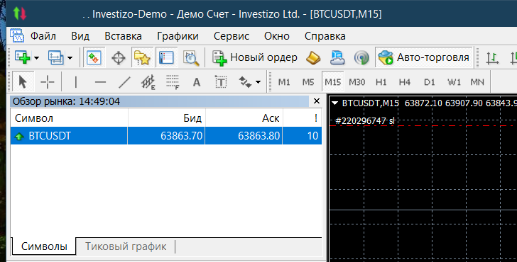Click the application icon in title bar

(20, 13)
